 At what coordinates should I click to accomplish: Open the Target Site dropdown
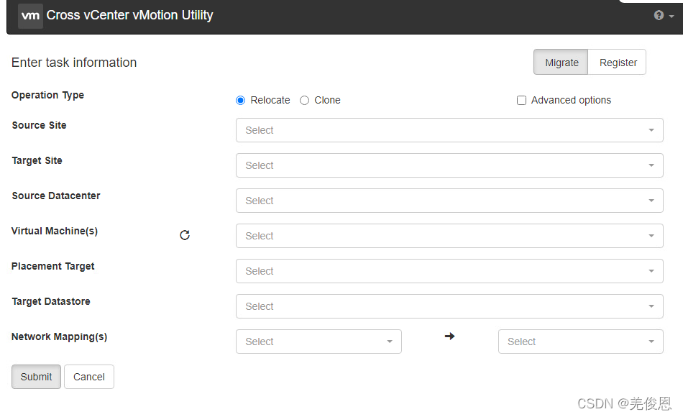coord(449,165)
